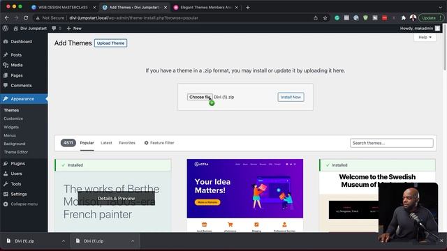Viewport: 447px width, 251px height.
Task: Open the Divi Jumpstart site link
Action: [30, 28]
